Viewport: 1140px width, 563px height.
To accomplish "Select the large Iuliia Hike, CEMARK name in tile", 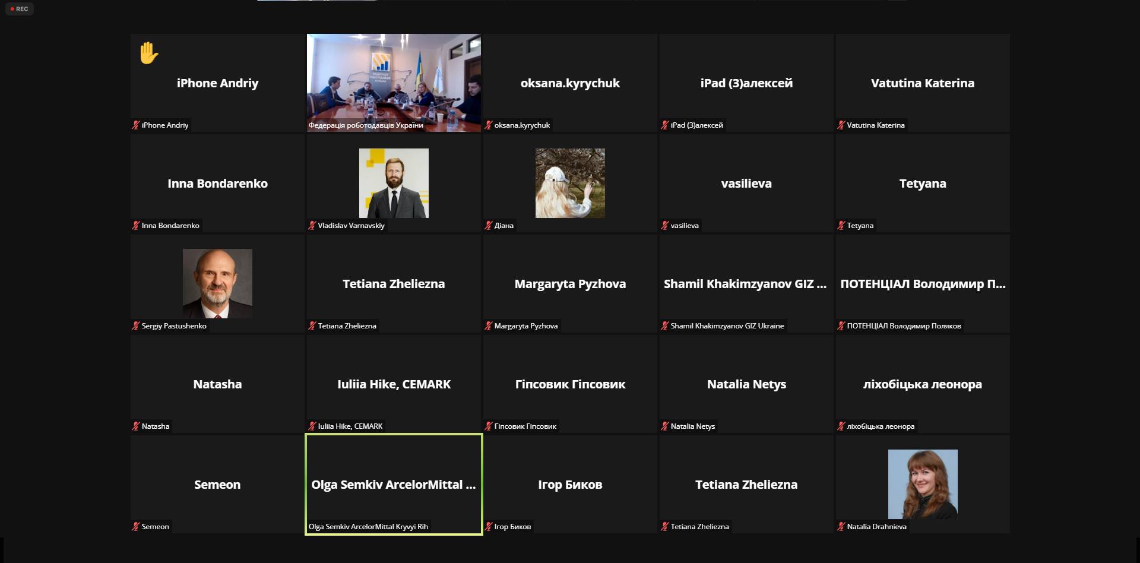I will [394, 384].
